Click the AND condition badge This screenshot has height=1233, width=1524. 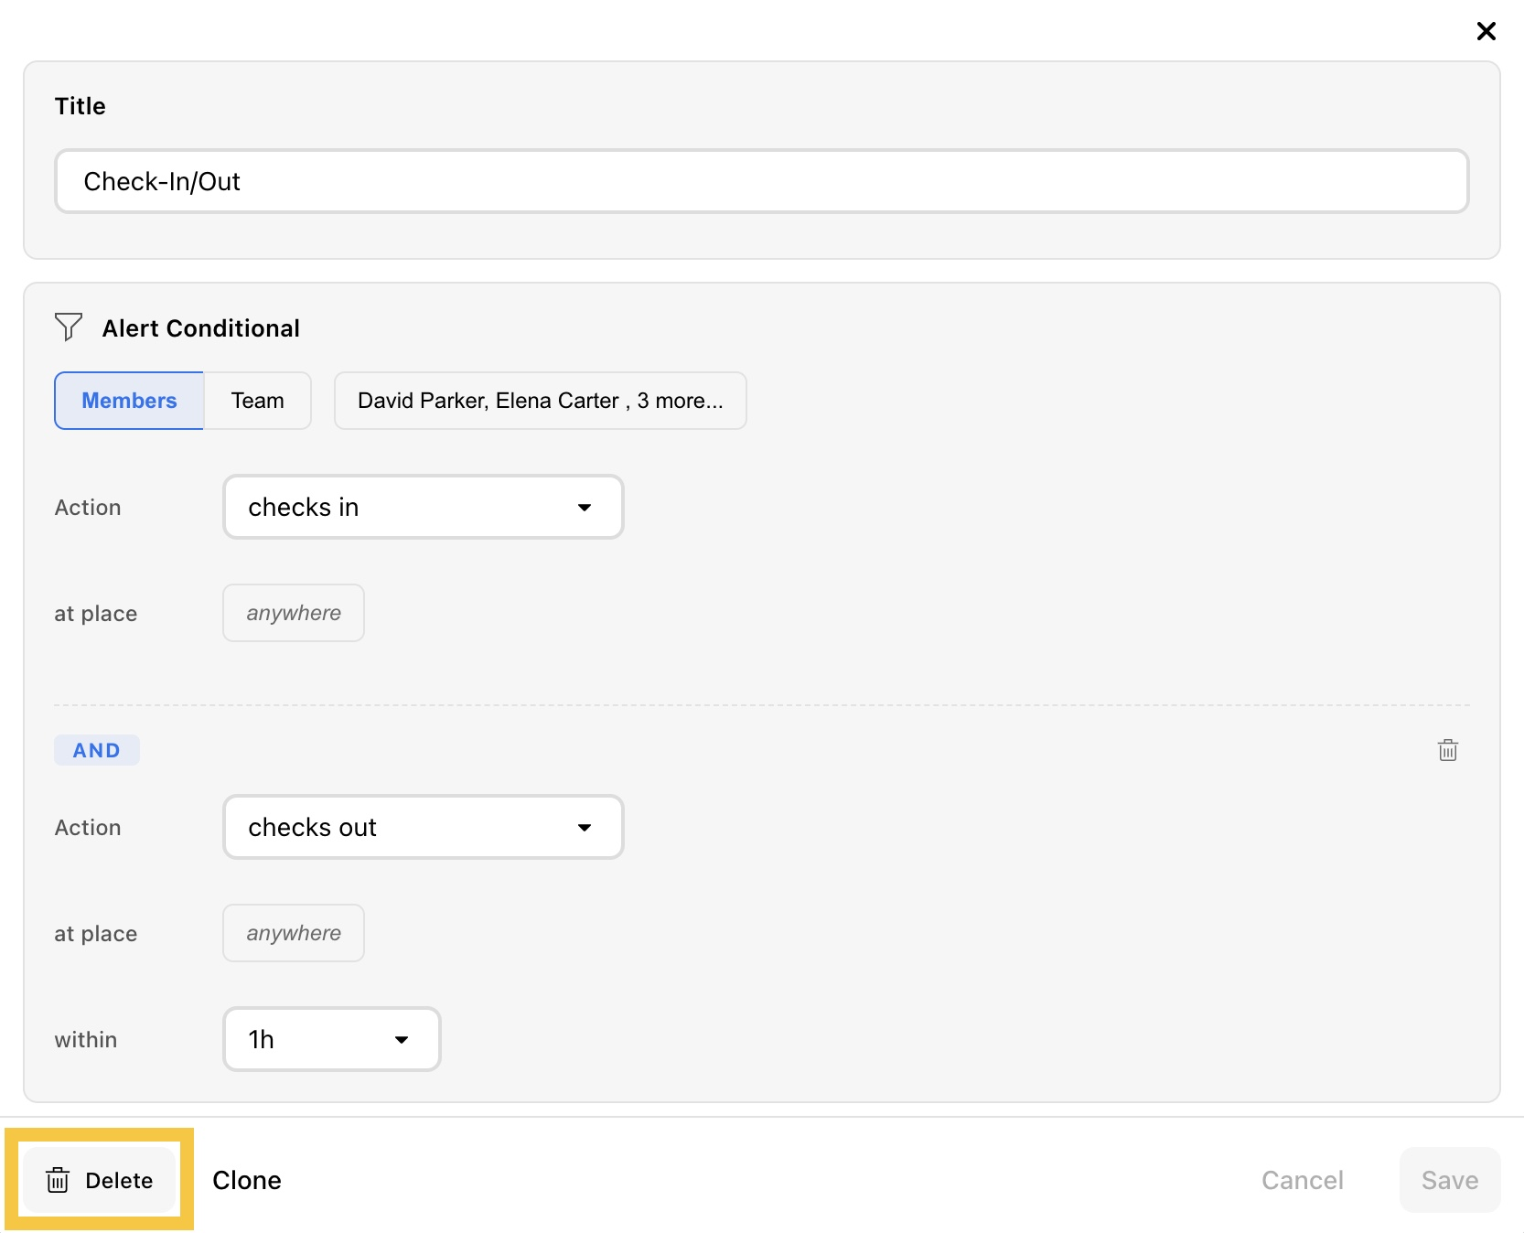[x=97, y=750]
